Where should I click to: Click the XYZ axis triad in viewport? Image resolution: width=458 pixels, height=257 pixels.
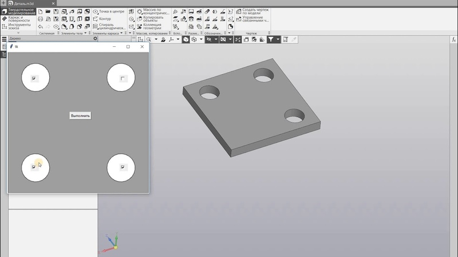tap(109, 243)
